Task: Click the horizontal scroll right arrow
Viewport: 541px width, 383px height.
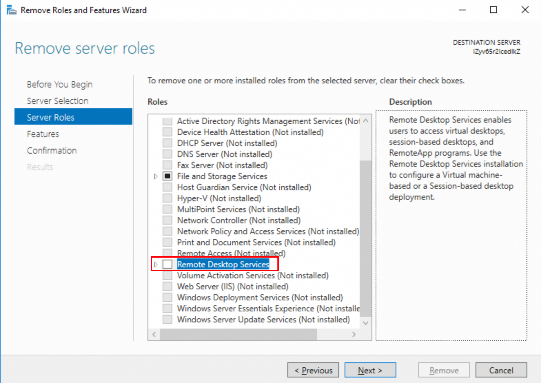Action: (x=354, y=334)
